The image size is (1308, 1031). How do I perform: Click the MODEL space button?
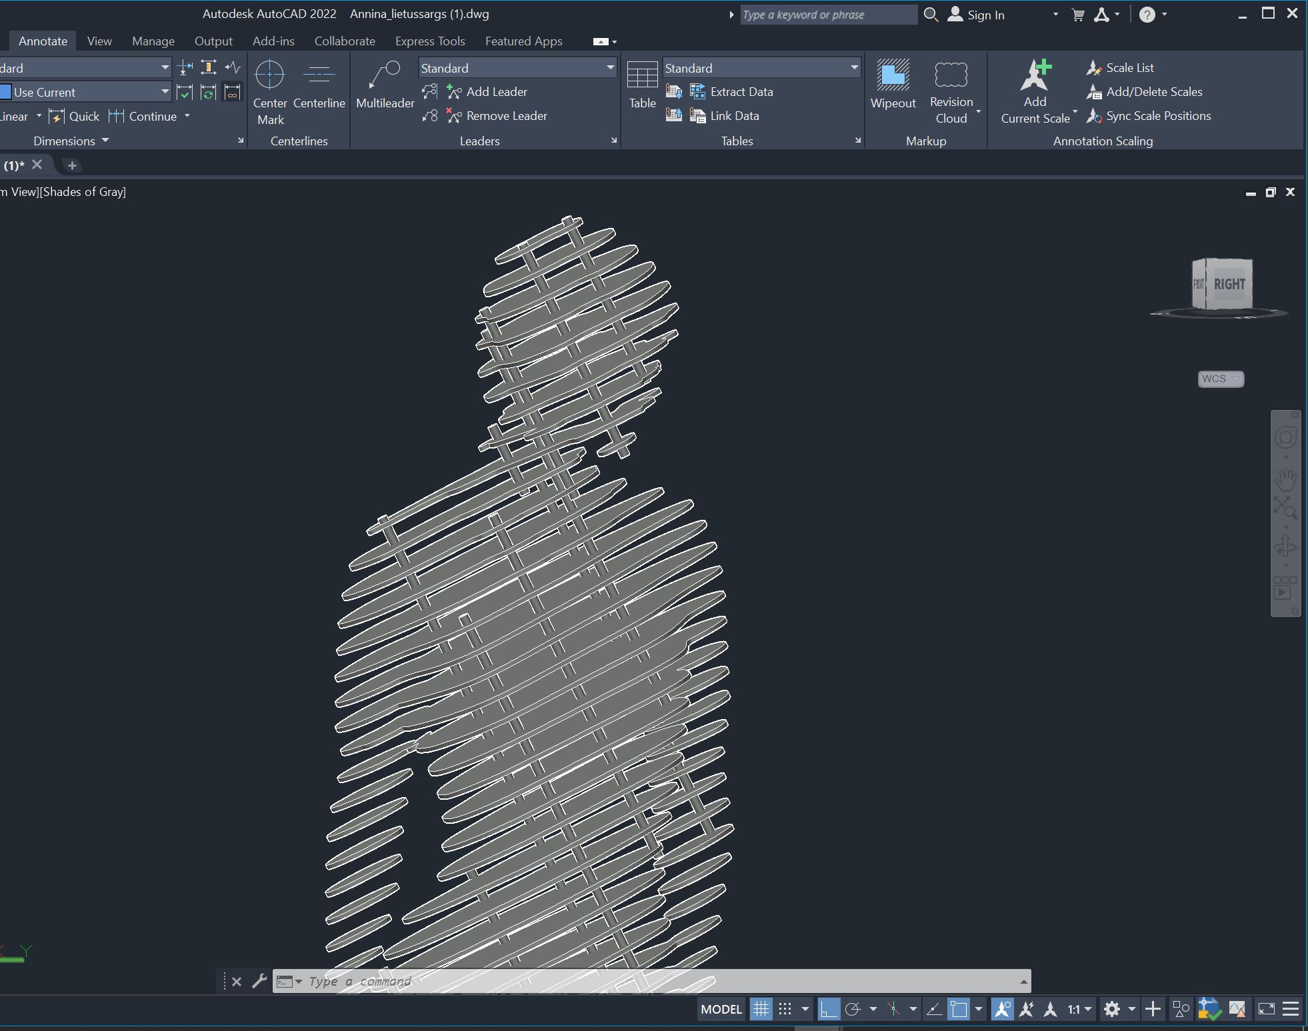click(x=721, y=1009)
